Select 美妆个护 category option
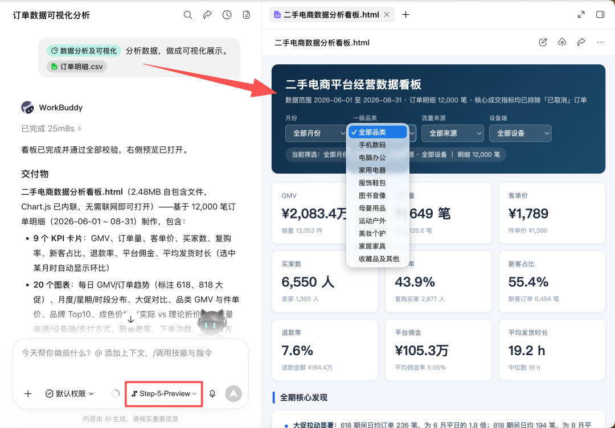615x428 pixels. [378, 233]
